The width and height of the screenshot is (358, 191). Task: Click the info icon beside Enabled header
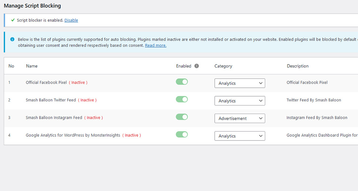pos(197,66)
